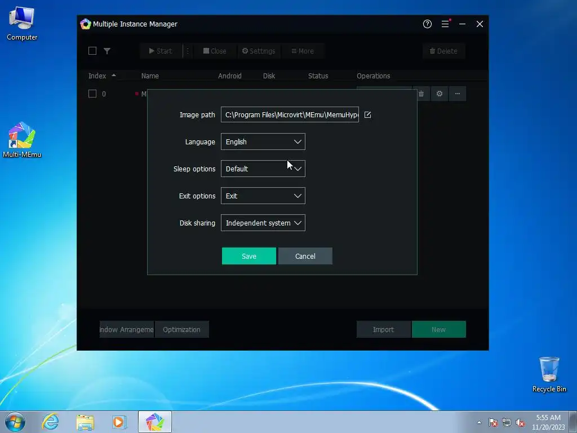
Task: Click the Import button
Action: 383,329
